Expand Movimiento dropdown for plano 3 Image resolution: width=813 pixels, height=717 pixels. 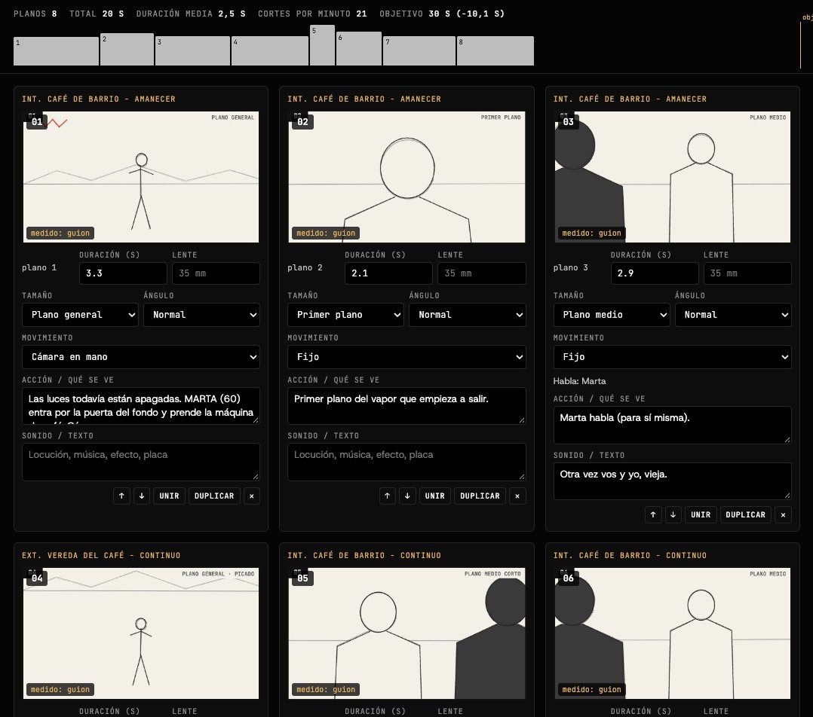click(673, 357)
